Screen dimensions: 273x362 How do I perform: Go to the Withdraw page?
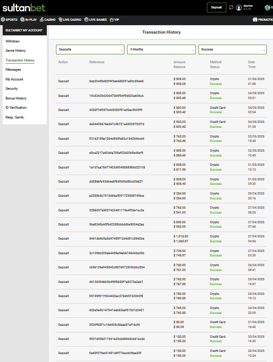(12, 41)
